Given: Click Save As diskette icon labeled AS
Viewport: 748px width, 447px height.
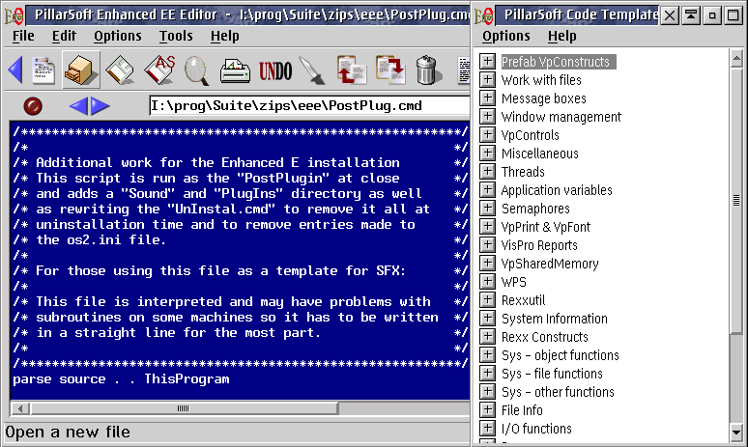Looking at the screenshot, I should (x=159, y=70).
